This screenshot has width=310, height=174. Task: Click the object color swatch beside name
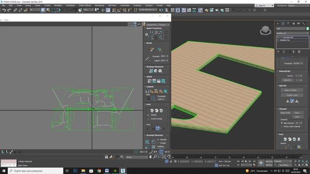tap(308, 29)
